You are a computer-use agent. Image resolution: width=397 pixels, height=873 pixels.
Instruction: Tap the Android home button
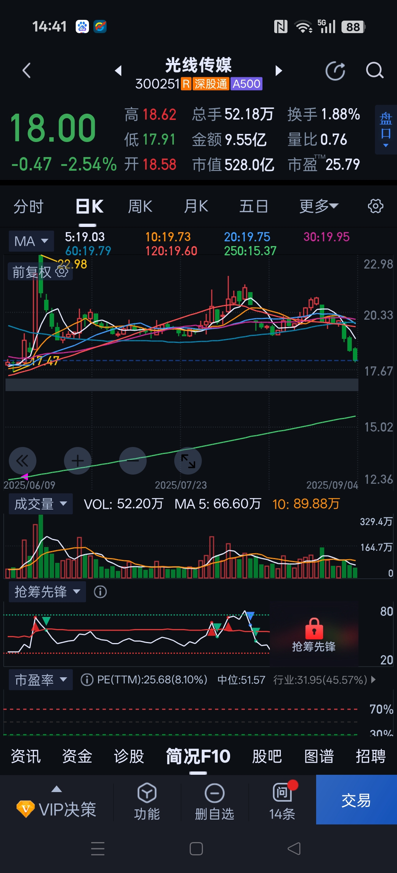[x=196, y=849]
